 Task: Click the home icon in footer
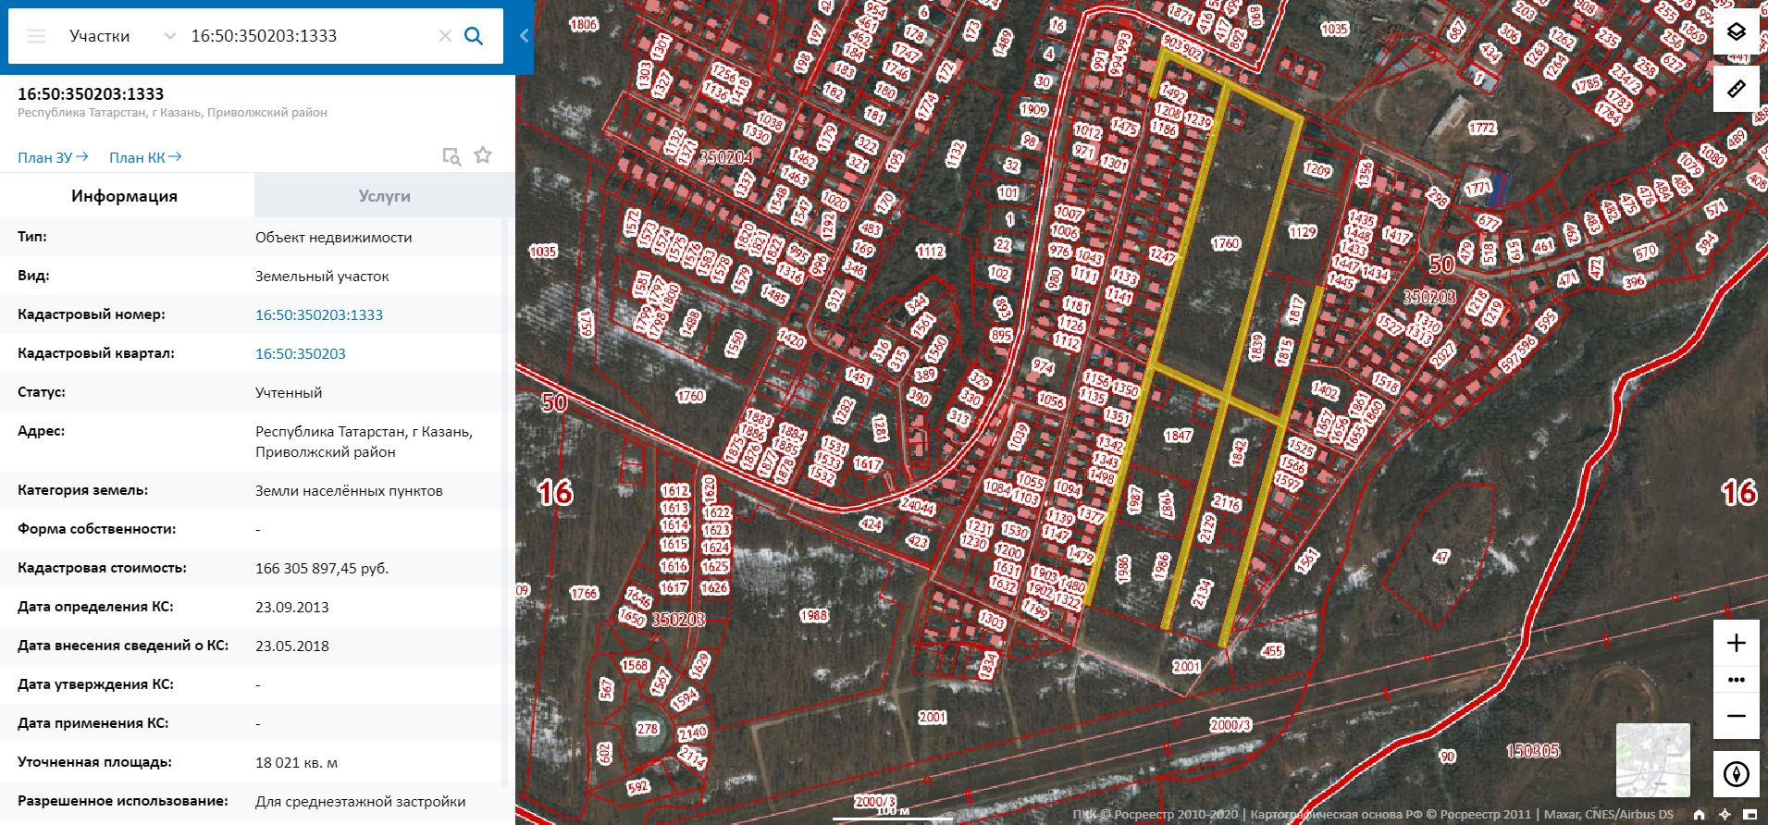click(x=1700, y=815)
